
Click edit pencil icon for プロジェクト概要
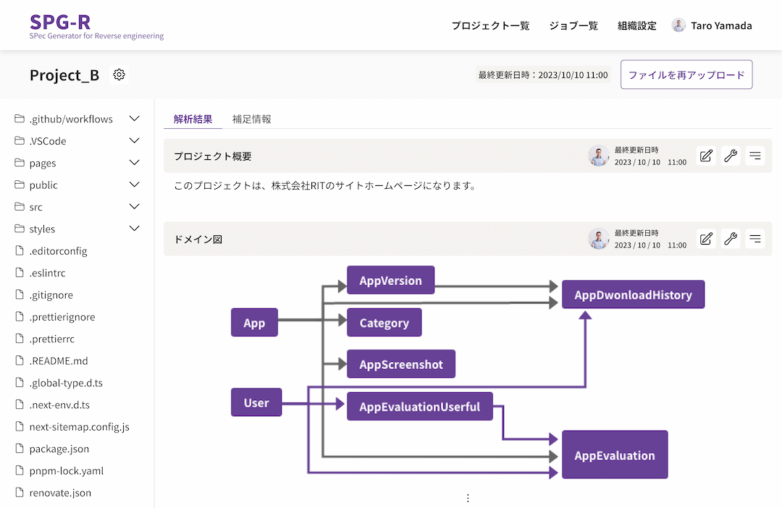coord(706,156)
